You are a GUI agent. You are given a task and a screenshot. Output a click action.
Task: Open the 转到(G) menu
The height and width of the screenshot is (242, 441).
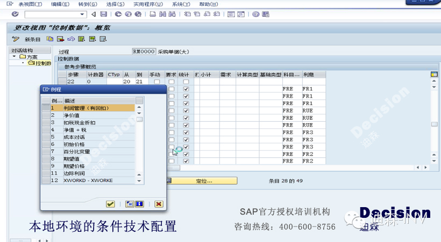tap(88, 4)
